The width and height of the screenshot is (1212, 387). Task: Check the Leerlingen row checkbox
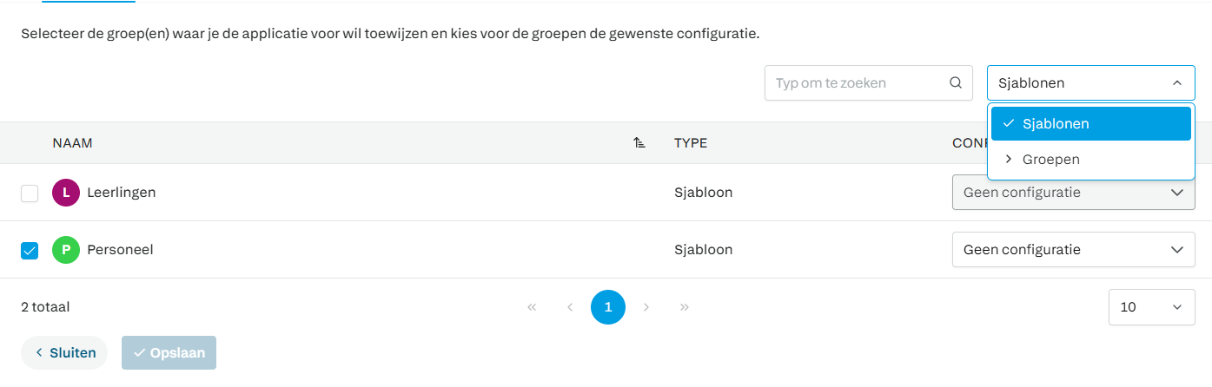click(30, 193)
